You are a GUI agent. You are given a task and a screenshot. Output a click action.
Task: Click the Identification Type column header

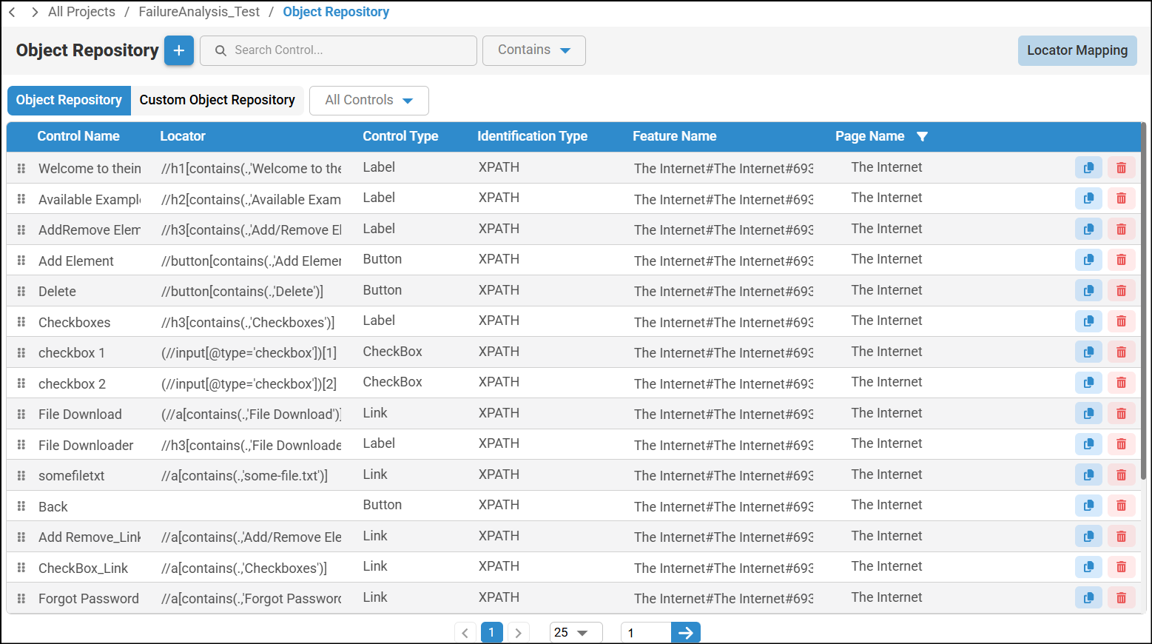pyautogui.click(x=532, y=136)
